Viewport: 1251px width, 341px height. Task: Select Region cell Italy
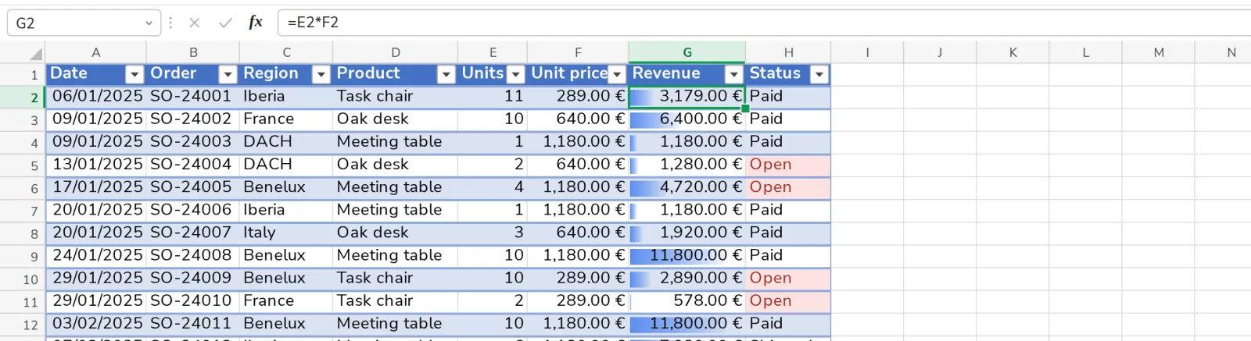click(286, 233)
